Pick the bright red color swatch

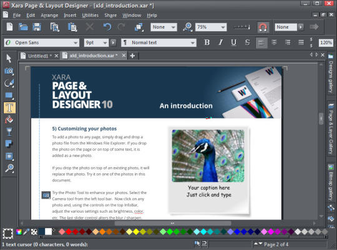point(69,231)
